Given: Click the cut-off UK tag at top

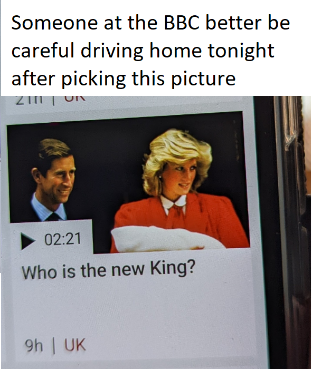Looking at the screenshot, I should [x=74, y=99].
